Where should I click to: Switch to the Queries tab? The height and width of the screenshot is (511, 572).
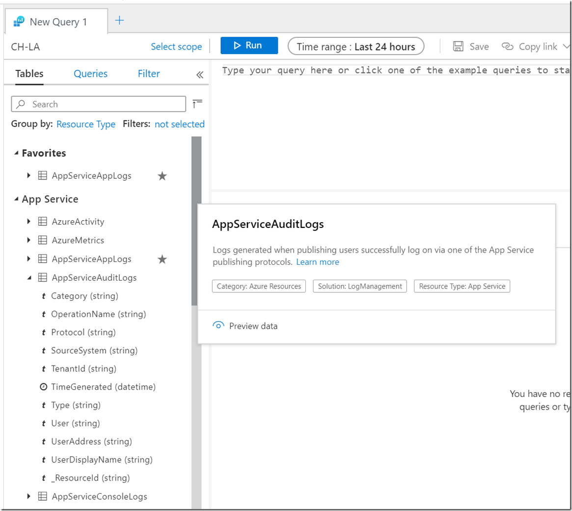90,74
